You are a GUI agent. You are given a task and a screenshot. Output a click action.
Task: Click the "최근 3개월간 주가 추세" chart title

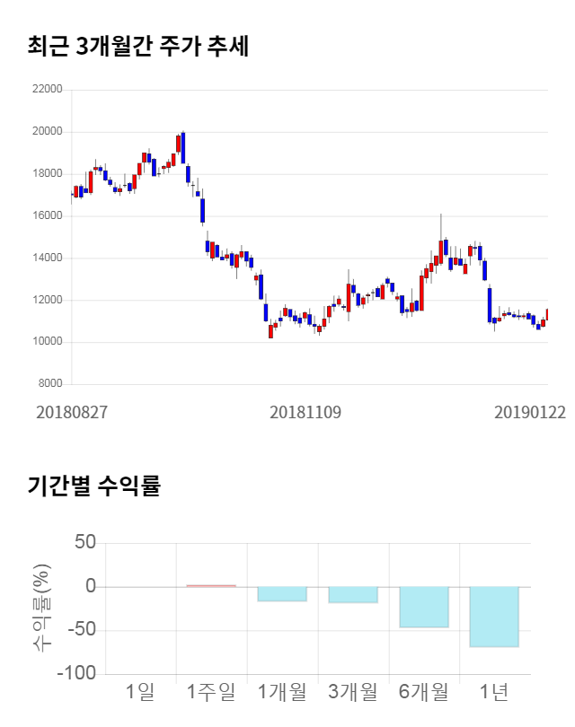coord(137,47)
